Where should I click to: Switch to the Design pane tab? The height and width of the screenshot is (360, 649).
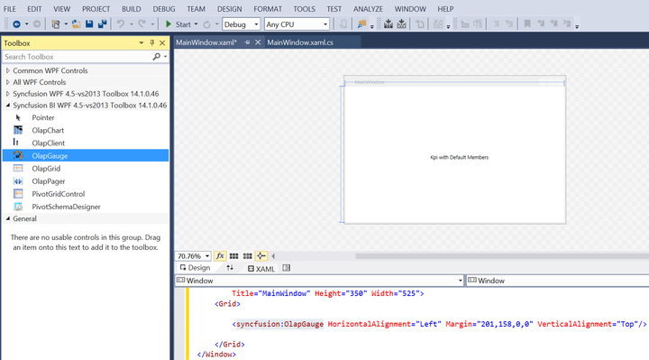(196, 268)
